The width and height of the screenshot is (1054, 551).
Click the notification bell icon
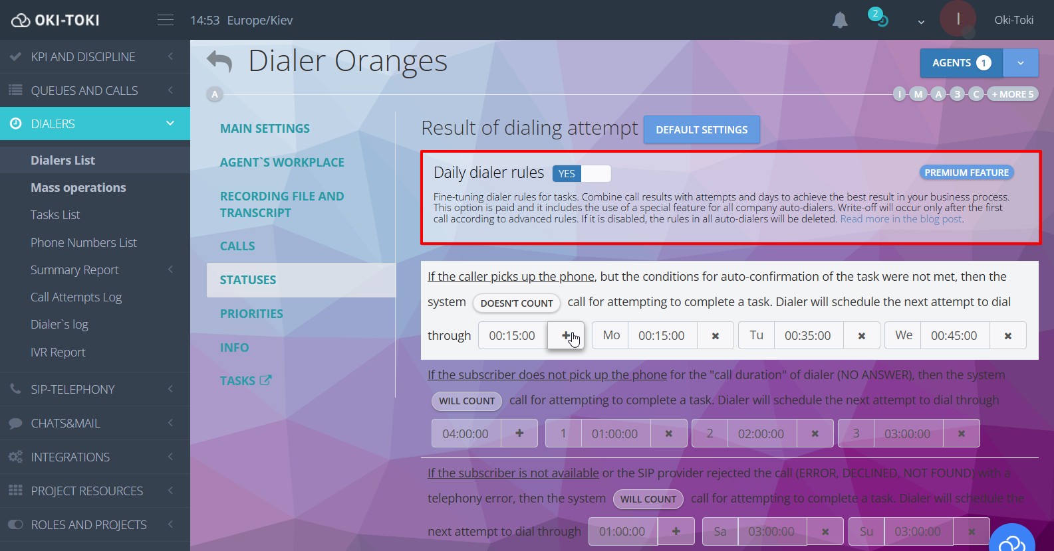840,21
